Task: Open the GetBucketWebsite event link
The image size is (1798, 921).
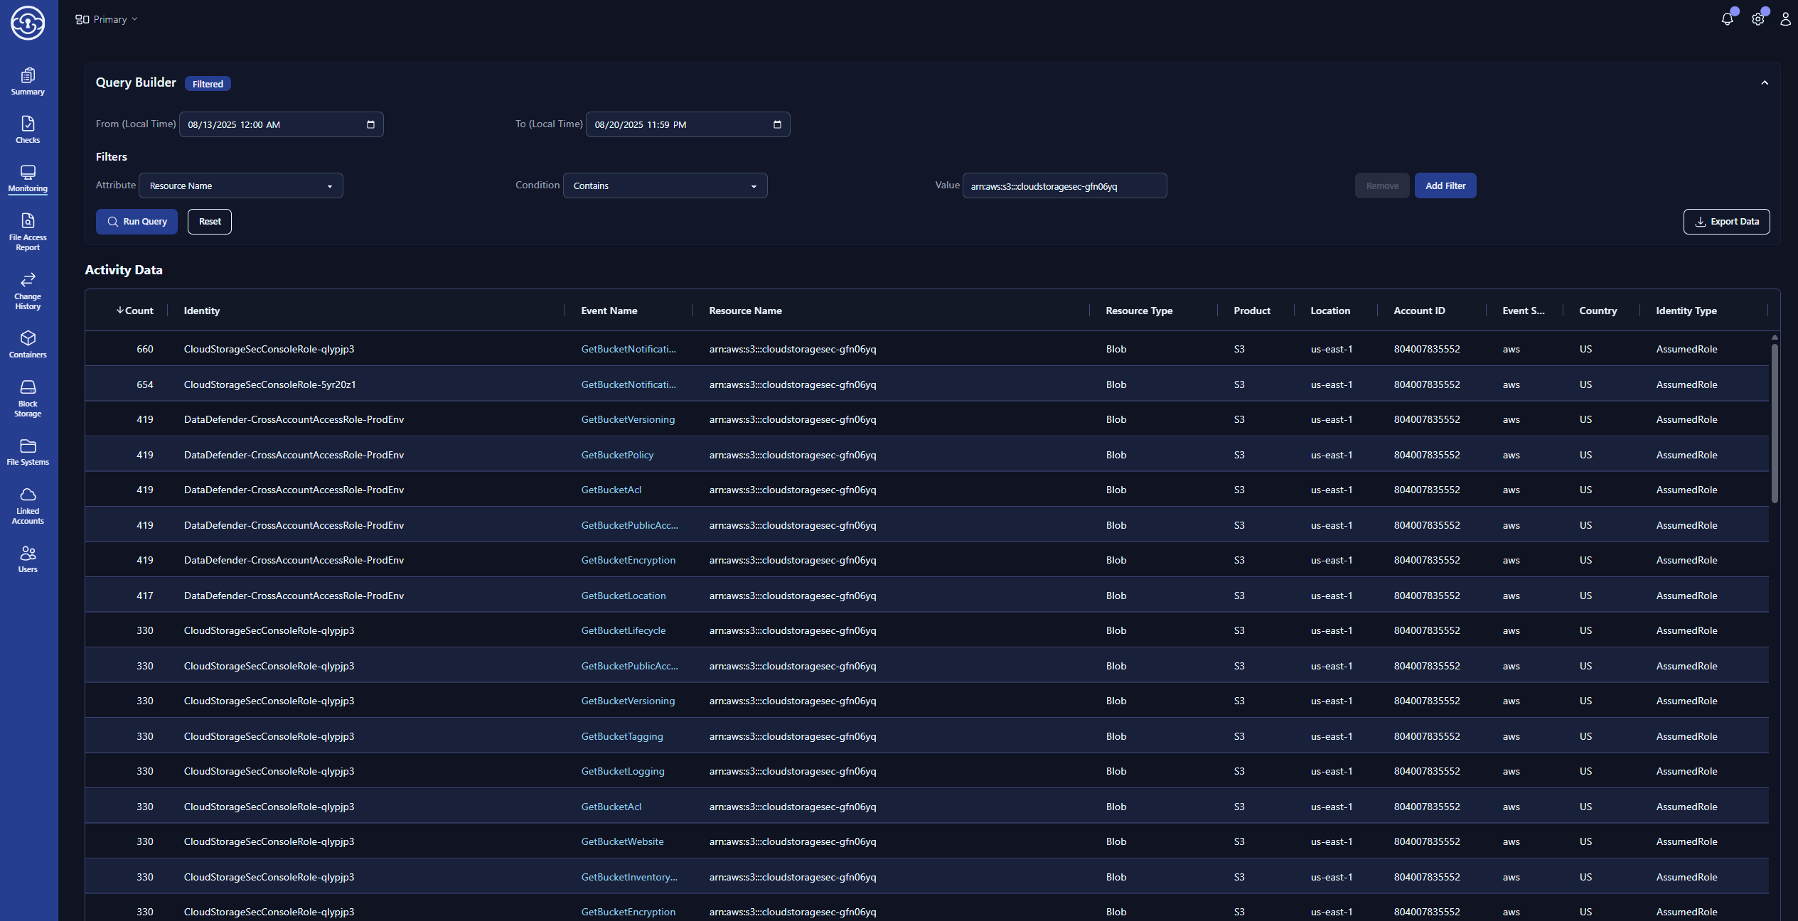Action: (x=622, y=841)
